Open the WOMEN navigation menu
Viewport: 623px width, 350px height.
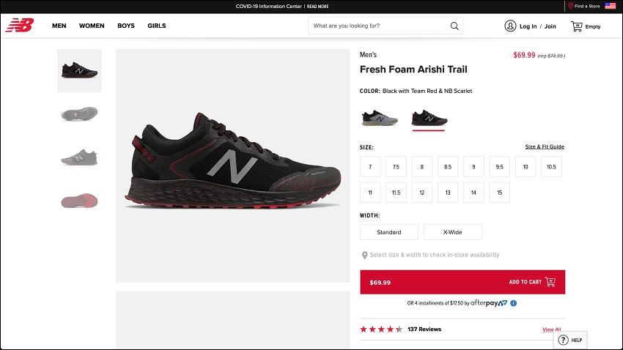(92, 26)
